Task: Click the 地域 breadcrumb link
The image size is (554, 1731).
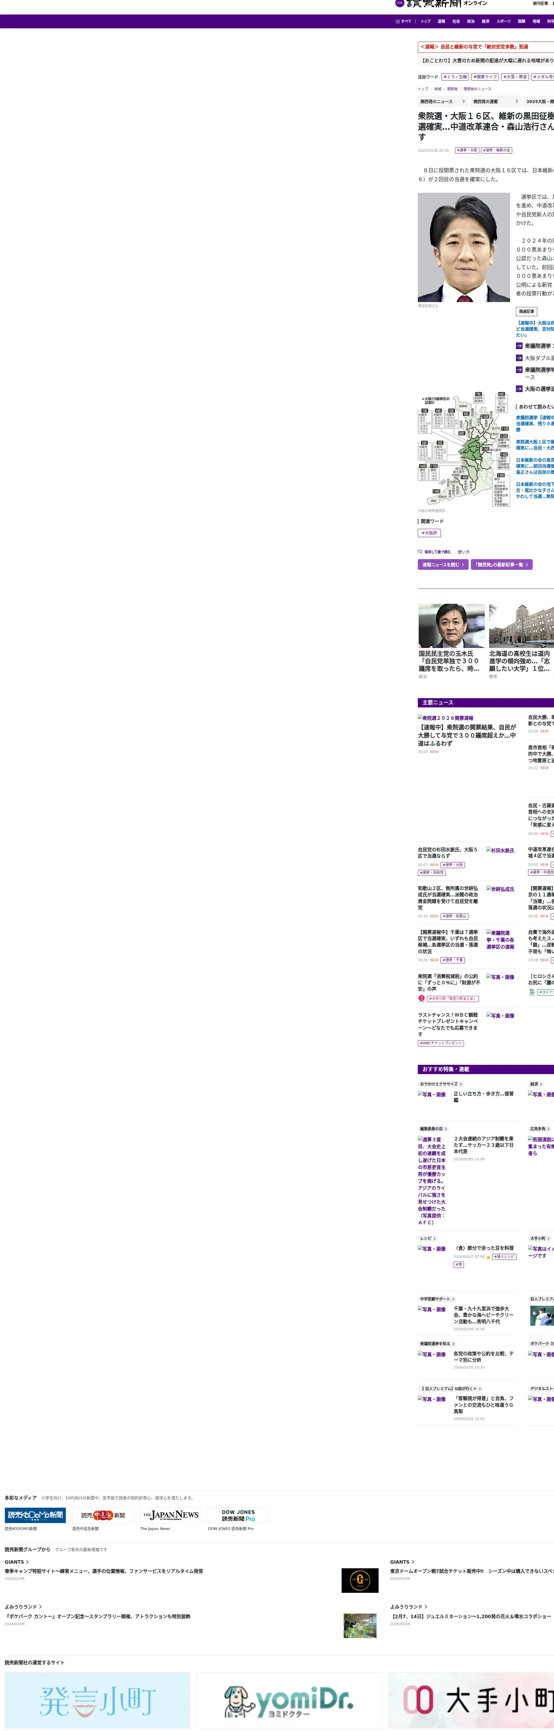Action: pos(437,89)
